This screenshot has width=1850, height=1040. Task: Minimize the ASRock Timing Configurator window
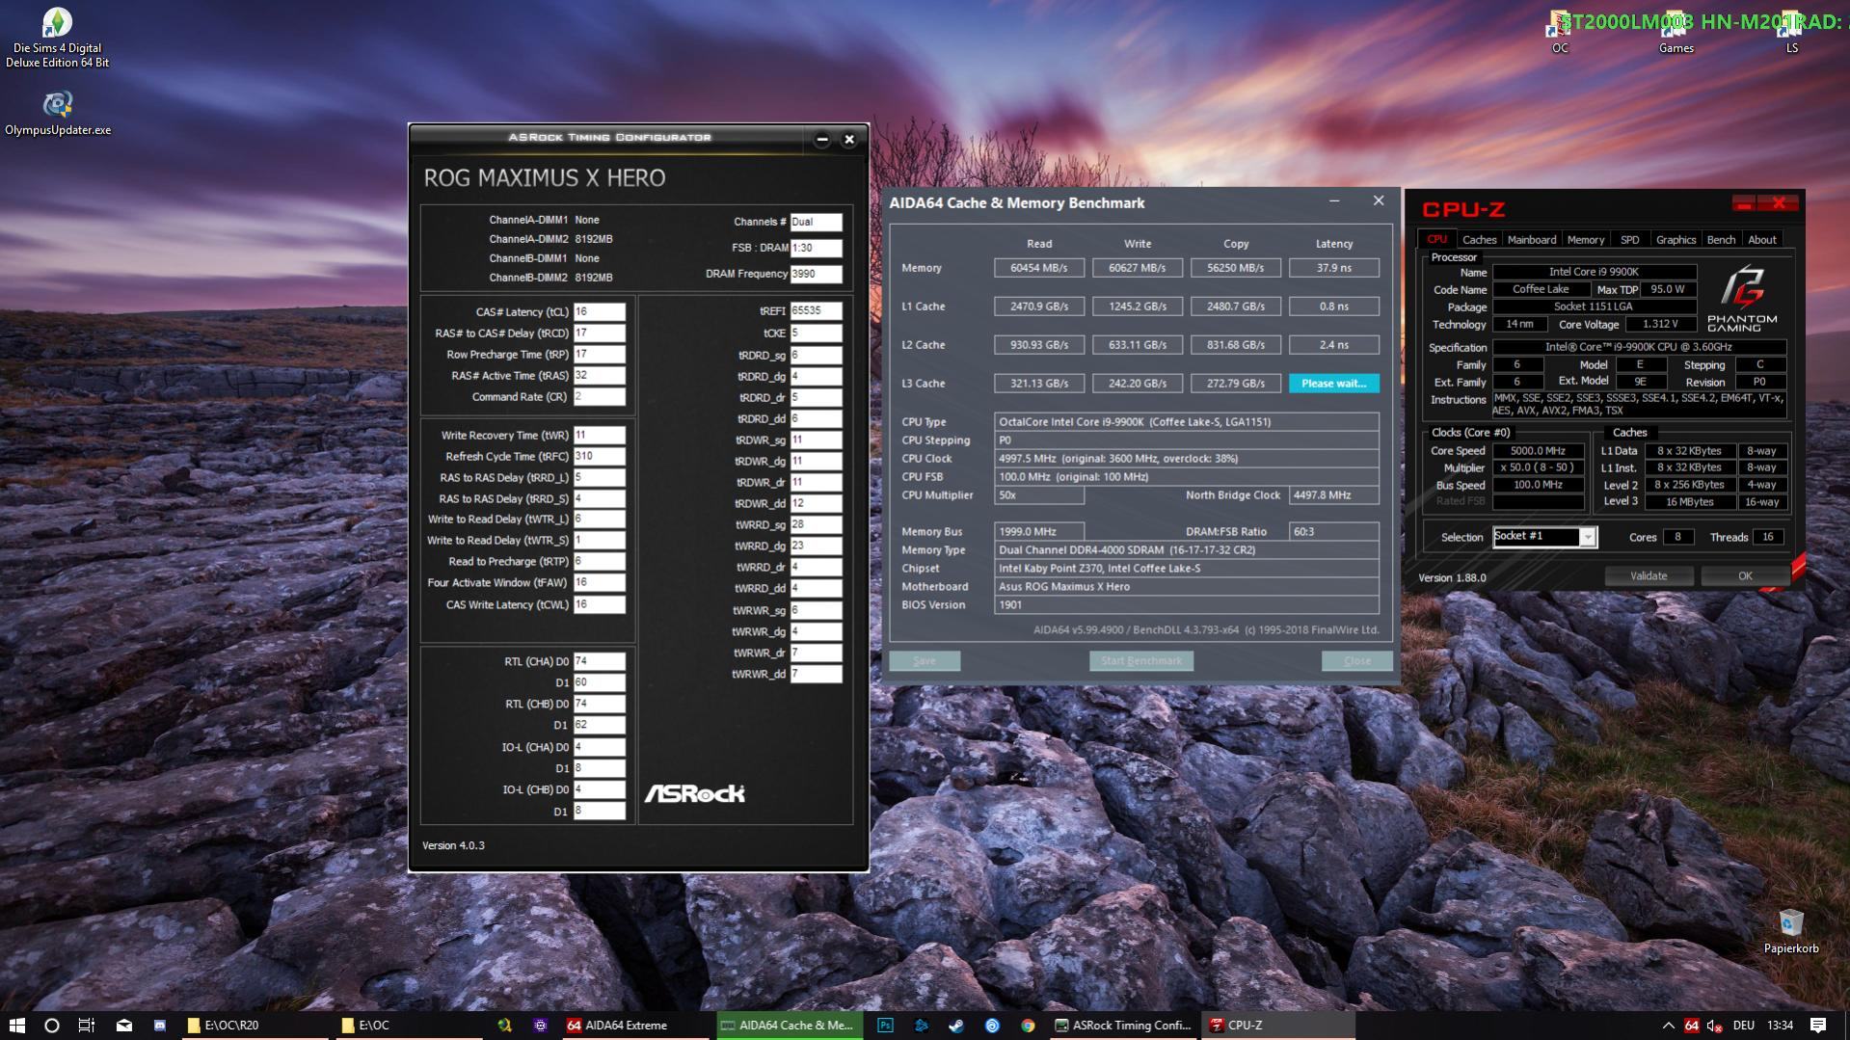(822, 140)
